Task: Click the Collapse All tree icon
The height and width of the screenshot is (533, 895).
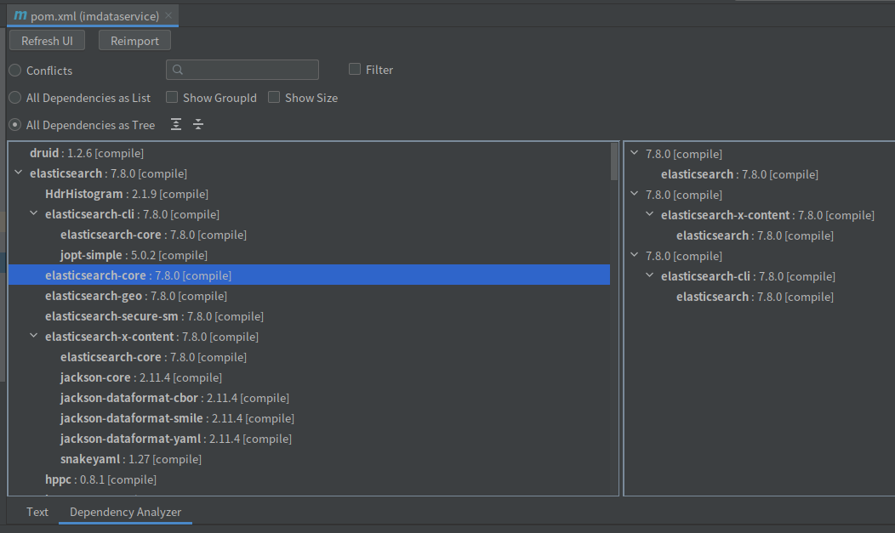Action: pos(198,124)
